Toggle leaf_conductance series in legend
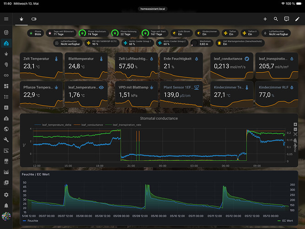This screenshot has height=229, width=305. coord(88,125)
